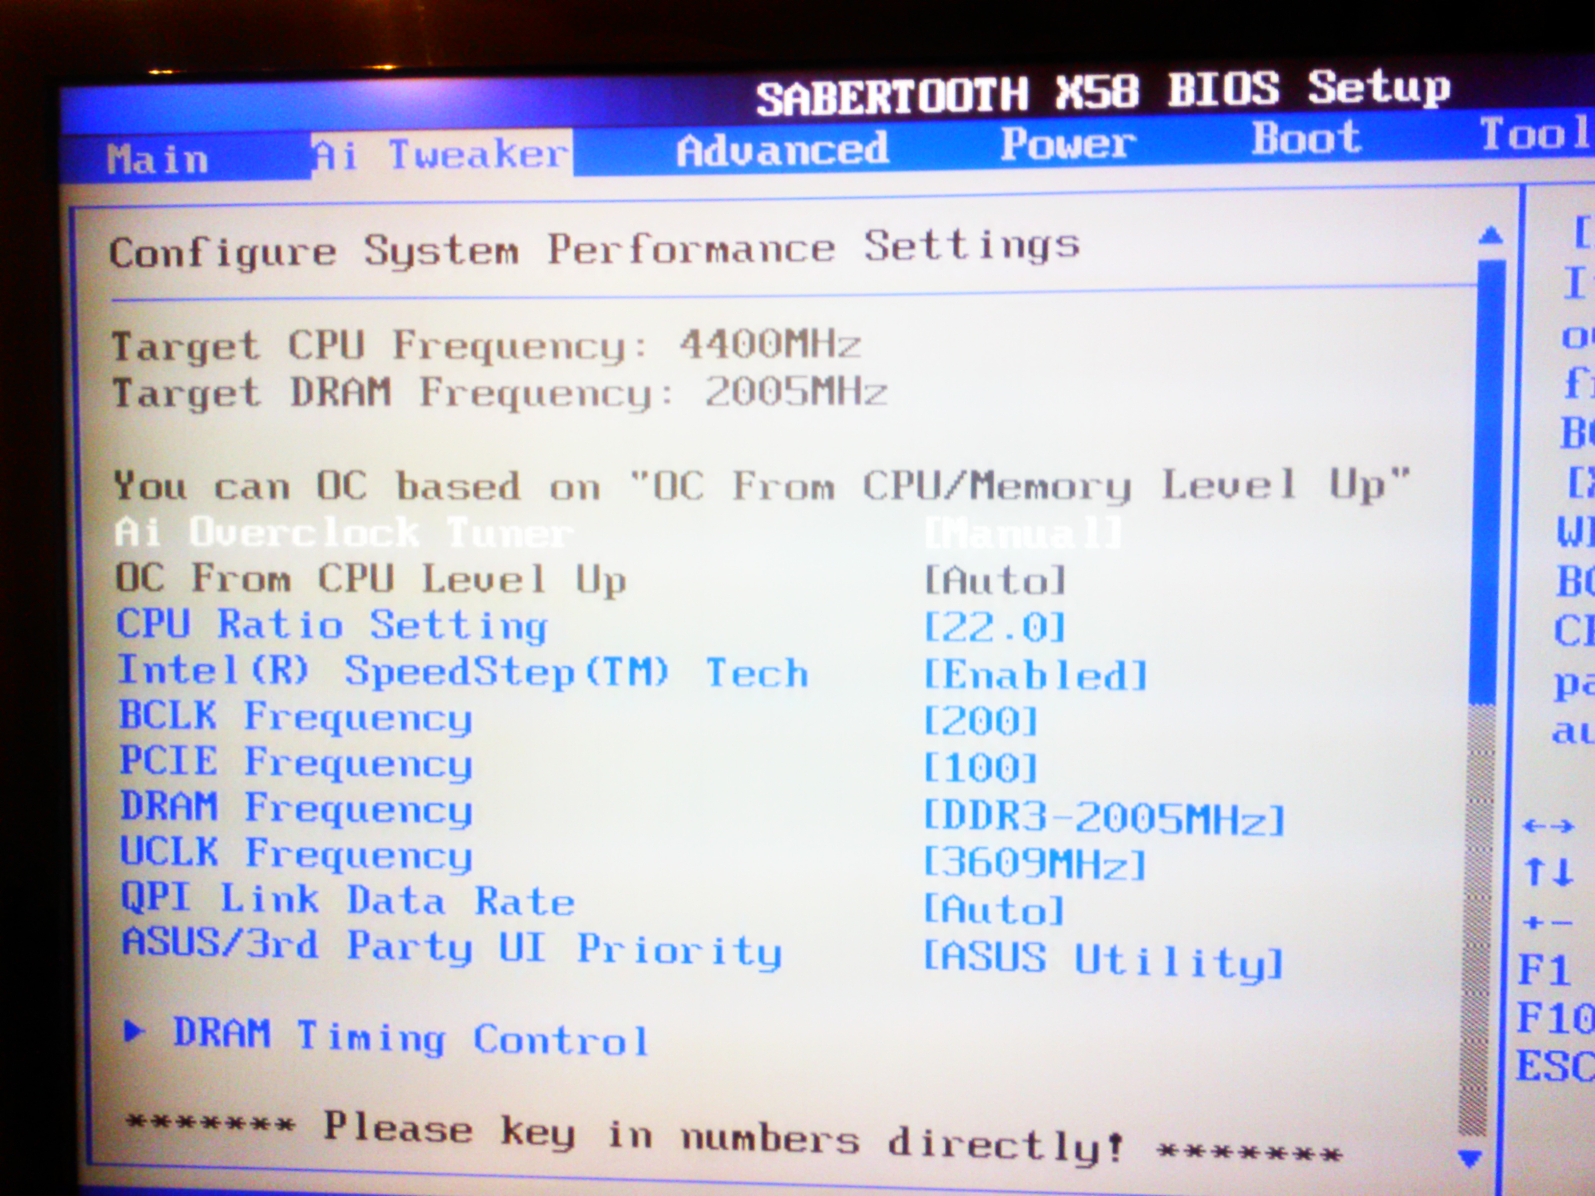1595x1196 pixels.
Task: Toggle Intel SpeedStep Tech Enabled value
Action: (1035, 675)
